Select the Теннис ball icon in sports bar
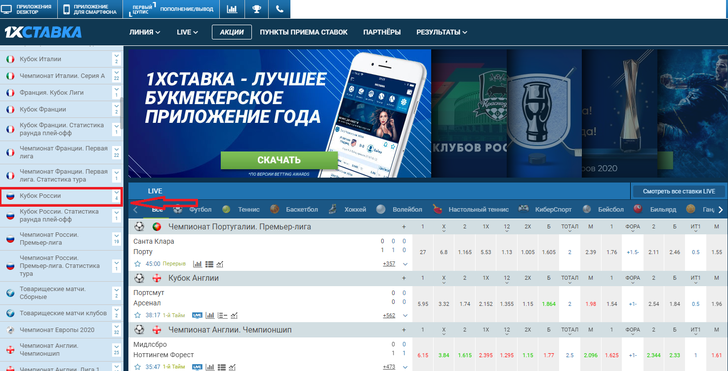 click(x=227, y=209)
